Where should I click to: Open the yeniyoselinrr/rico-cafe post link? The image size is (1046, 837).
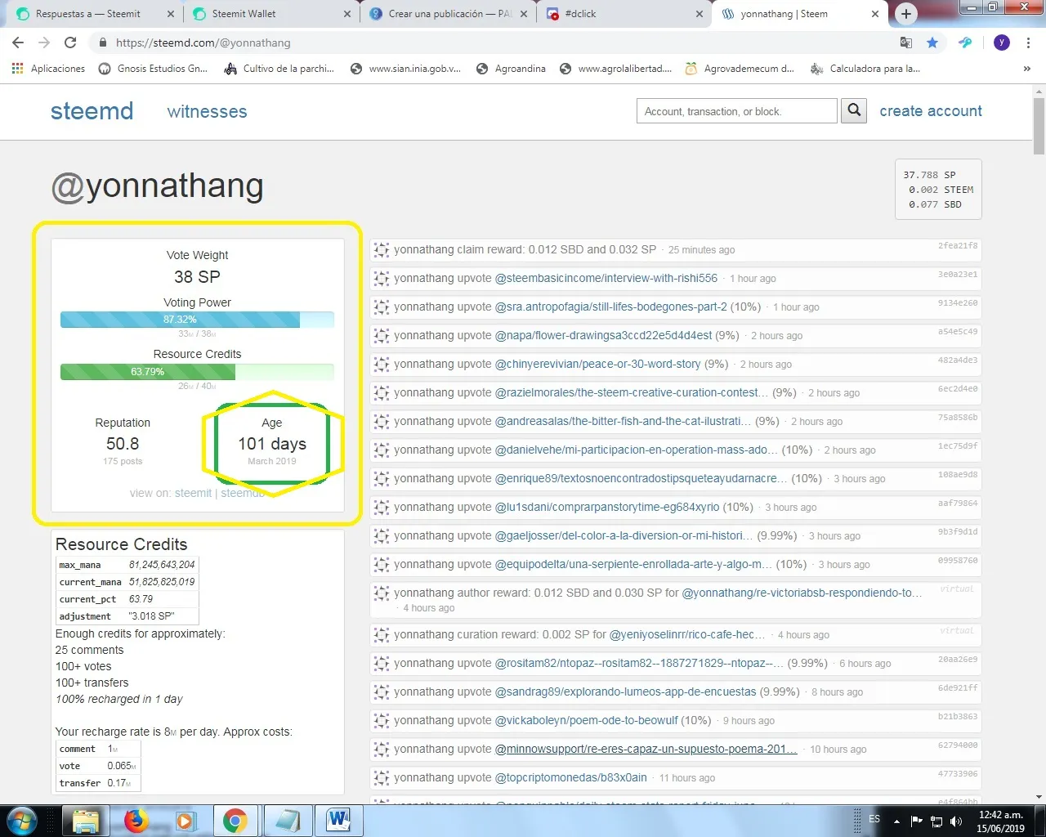pyautogui.click(x=687, y=634)
